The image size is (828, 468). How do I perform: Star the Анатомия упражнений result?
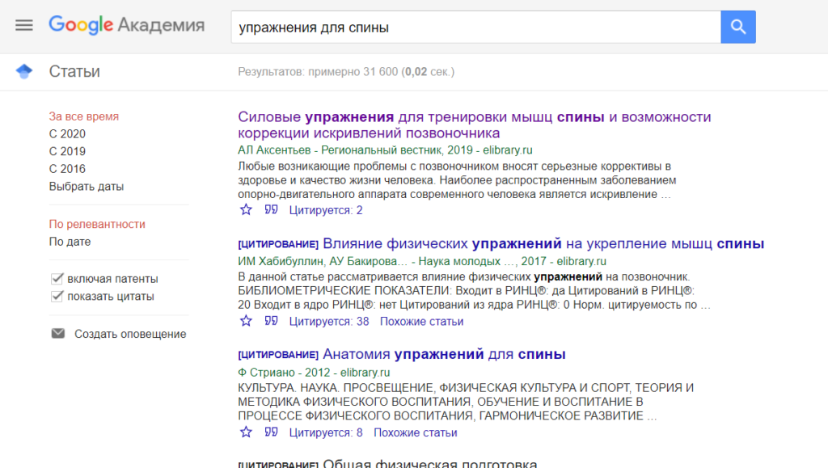tap(246, 432)
